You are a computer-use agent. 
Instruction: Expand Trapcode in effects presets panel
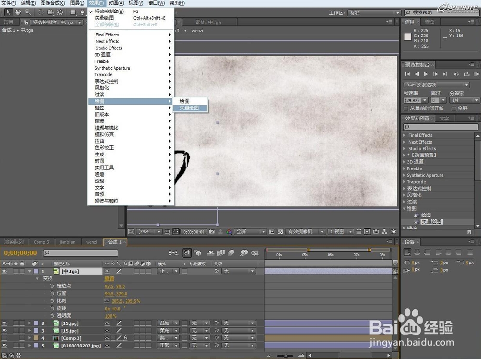pos(405,182)
